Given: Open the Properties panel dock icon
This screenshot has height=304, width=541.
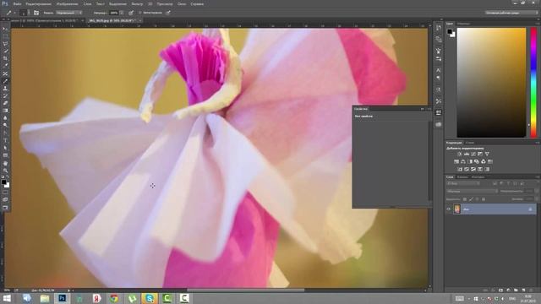Looking at the screenshot, I should [x=439, y=112].
